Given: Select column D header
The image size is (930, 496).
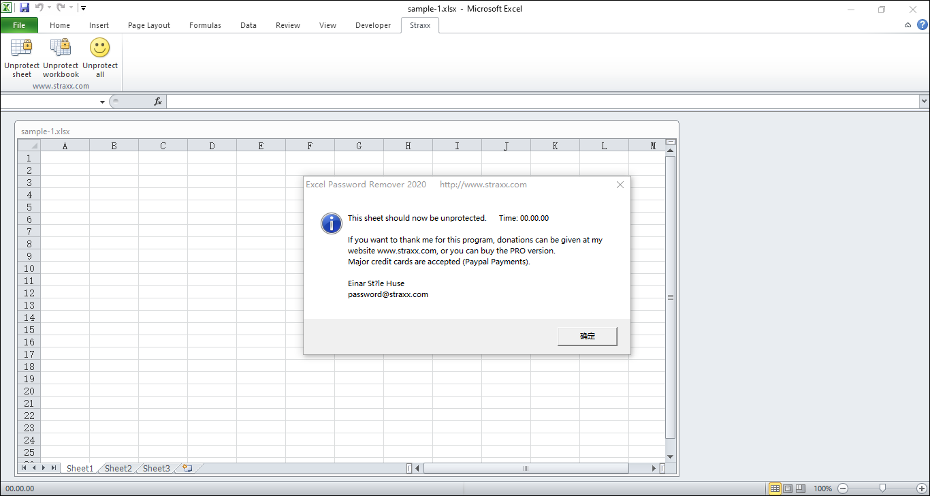Looking at the screenshot, I should tap(212, 146).
